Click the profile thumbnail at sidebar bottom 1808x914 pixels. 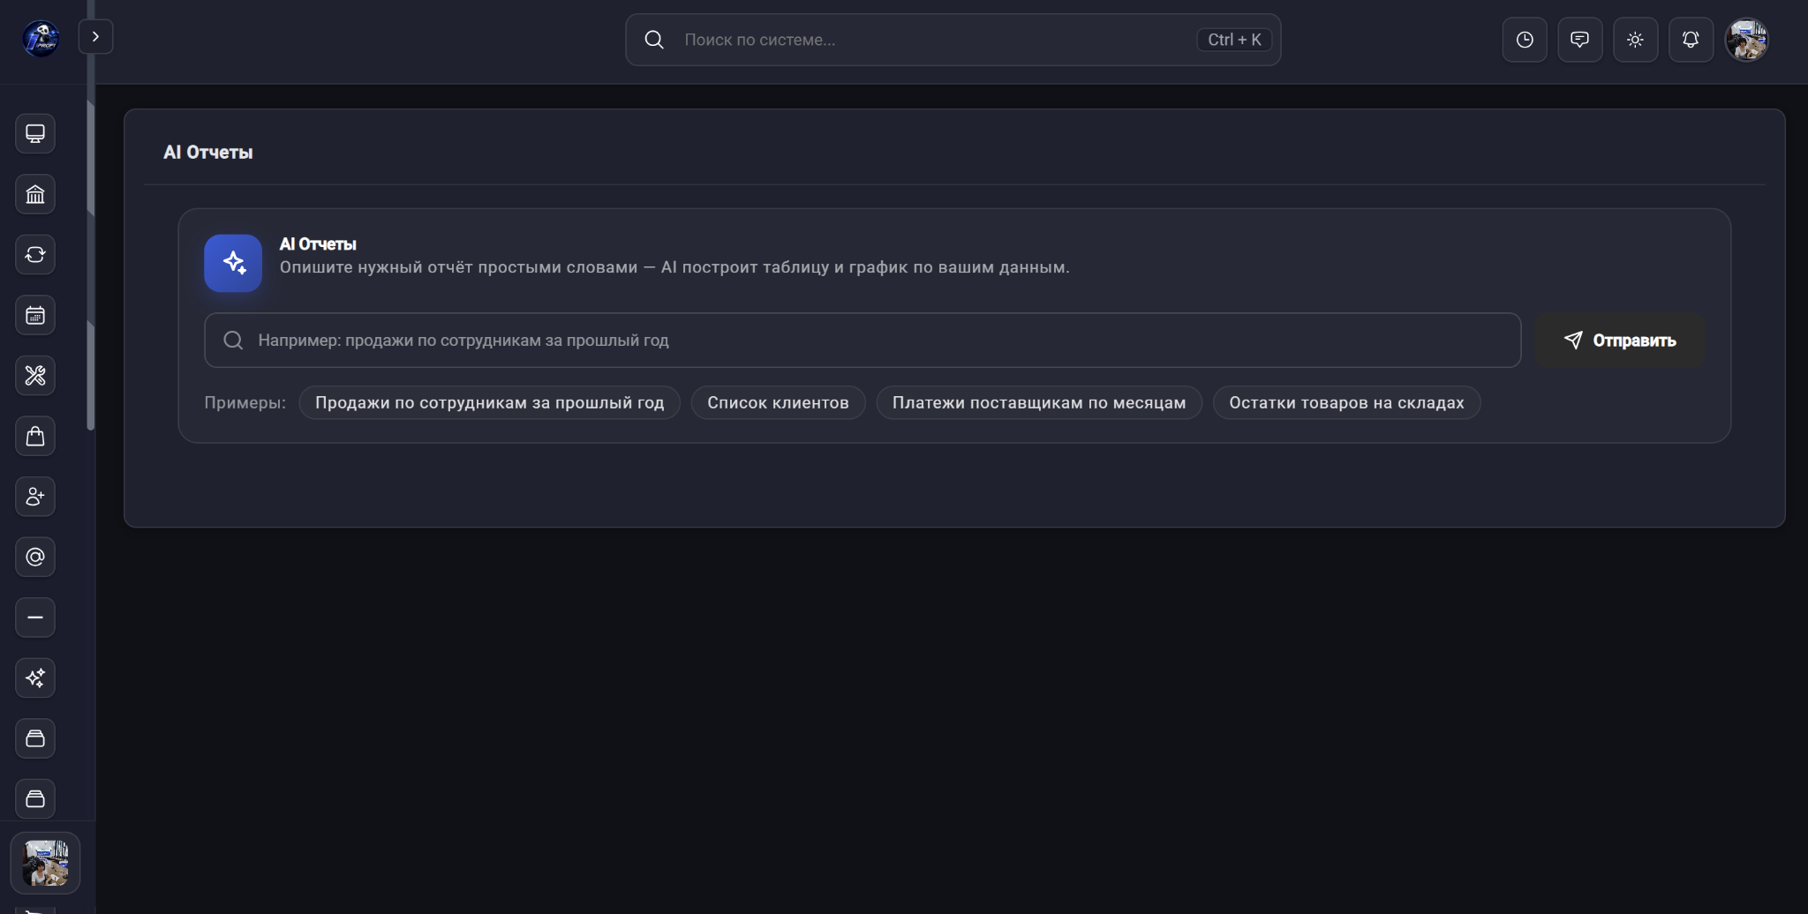point(45,863)
